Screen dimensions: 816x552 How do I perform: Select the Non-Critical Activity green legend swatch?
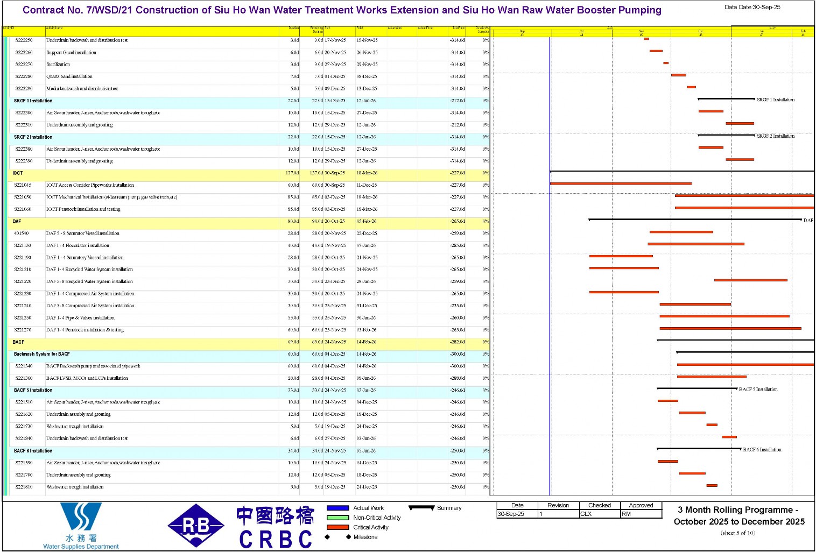[337, 518]
